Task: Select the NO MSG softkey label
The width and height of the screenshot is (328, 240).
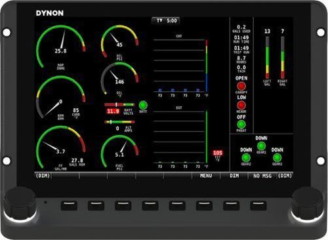Action: coord(262,176)
